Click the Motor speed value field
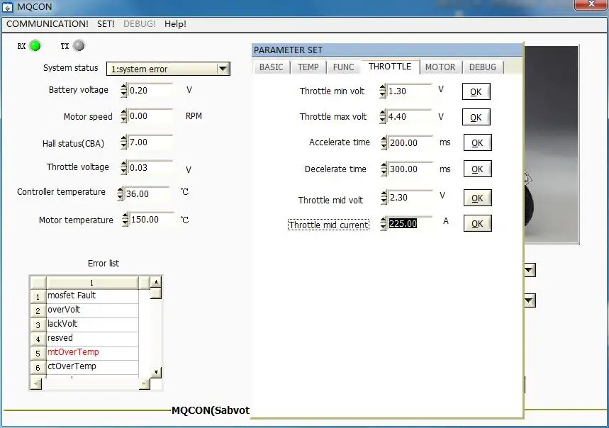609x428 pixels. [150, 116]
